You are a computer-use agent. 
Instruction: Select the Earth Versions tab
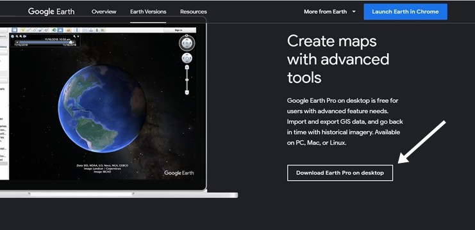[x=148, y=11]
